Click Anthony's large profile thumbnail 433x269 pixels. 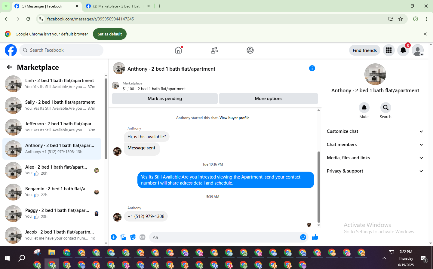pos(375,74)
